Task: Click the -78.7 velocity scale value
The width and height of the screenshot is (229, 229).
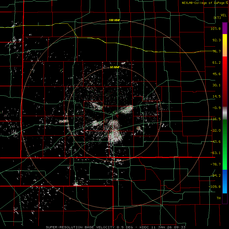Action: [x=216, y=164]
